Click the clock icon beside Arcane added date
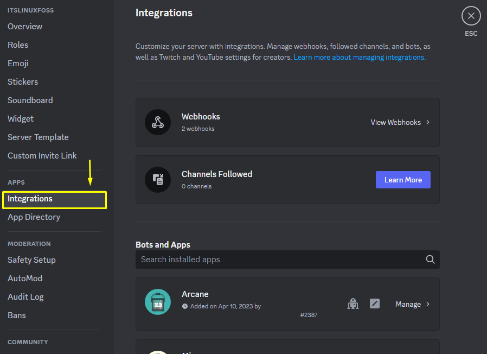The image size is (487, 354). click(185, 306)
